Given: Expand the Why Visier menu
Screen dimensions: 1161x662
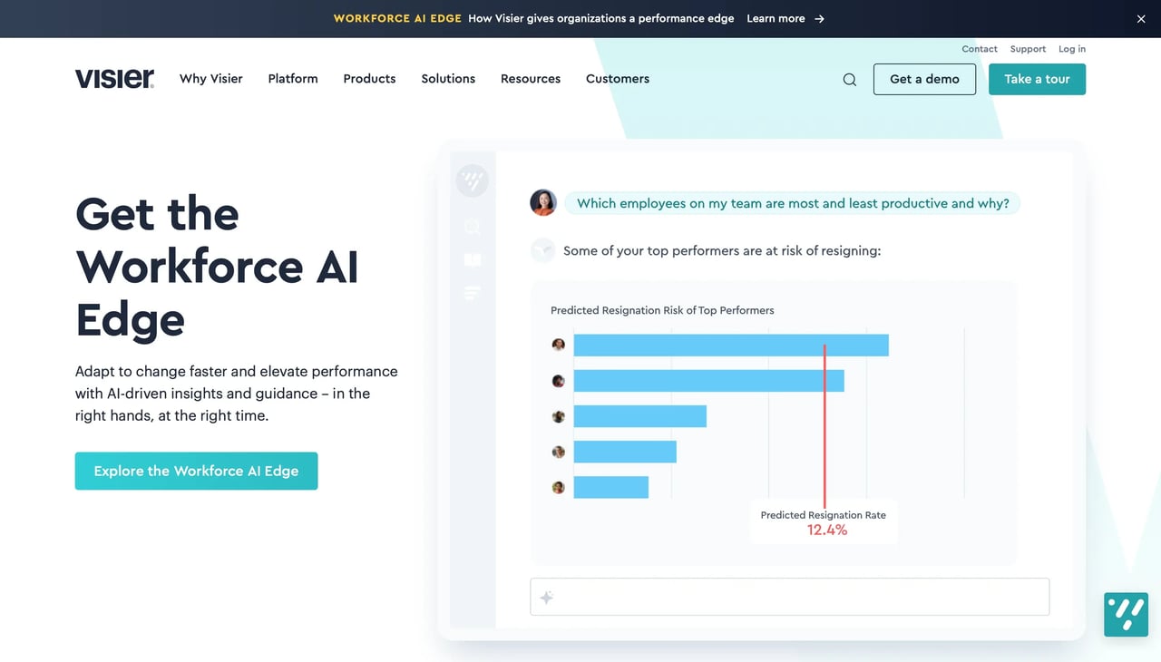Looking at the screenshot, I should point(211,79).
